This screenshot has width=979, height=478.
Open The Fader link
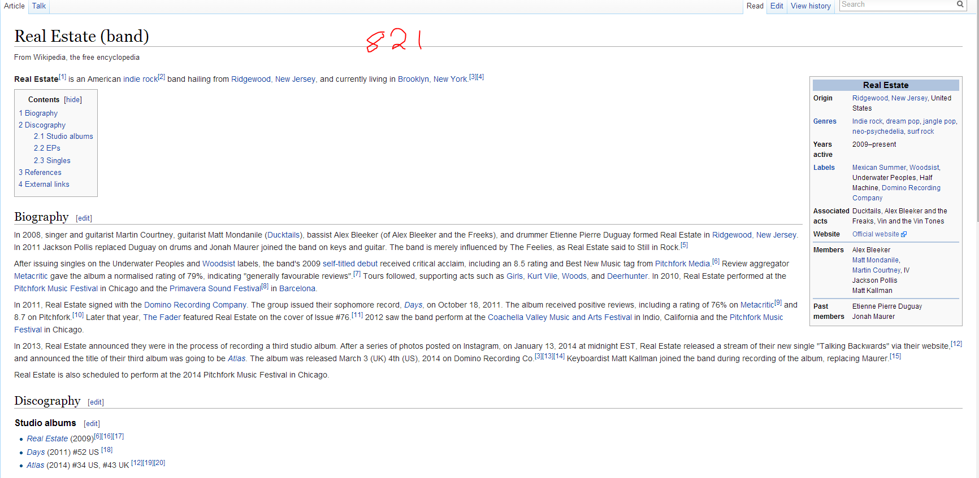[162, 317]
